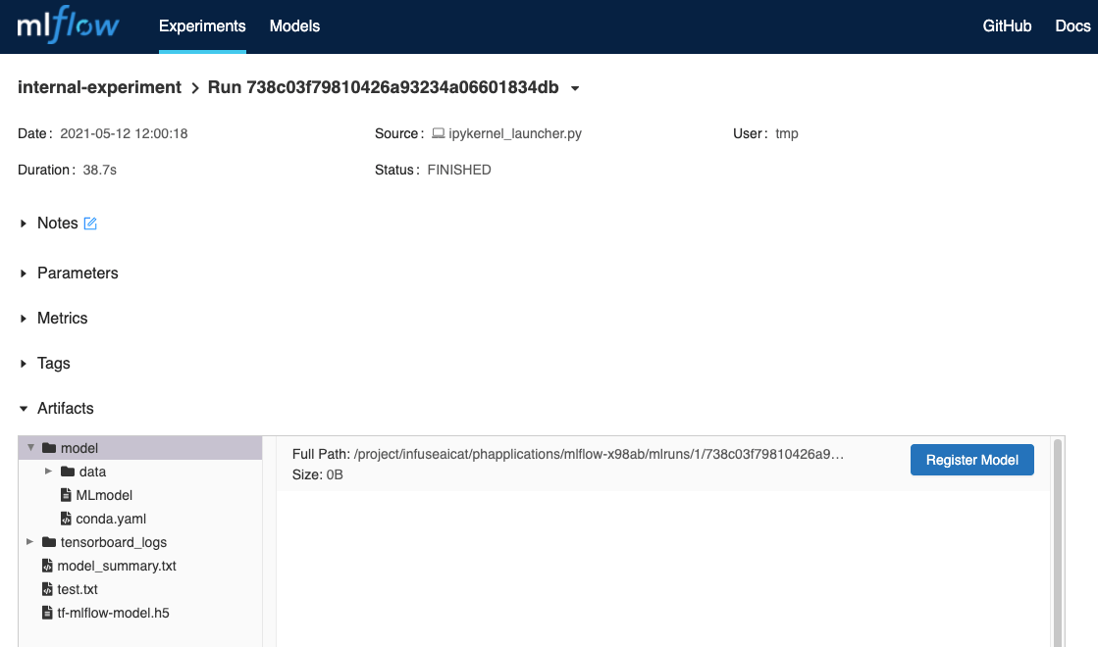Click the model folder icon
1098x647 pixels.
pos(49,448)
